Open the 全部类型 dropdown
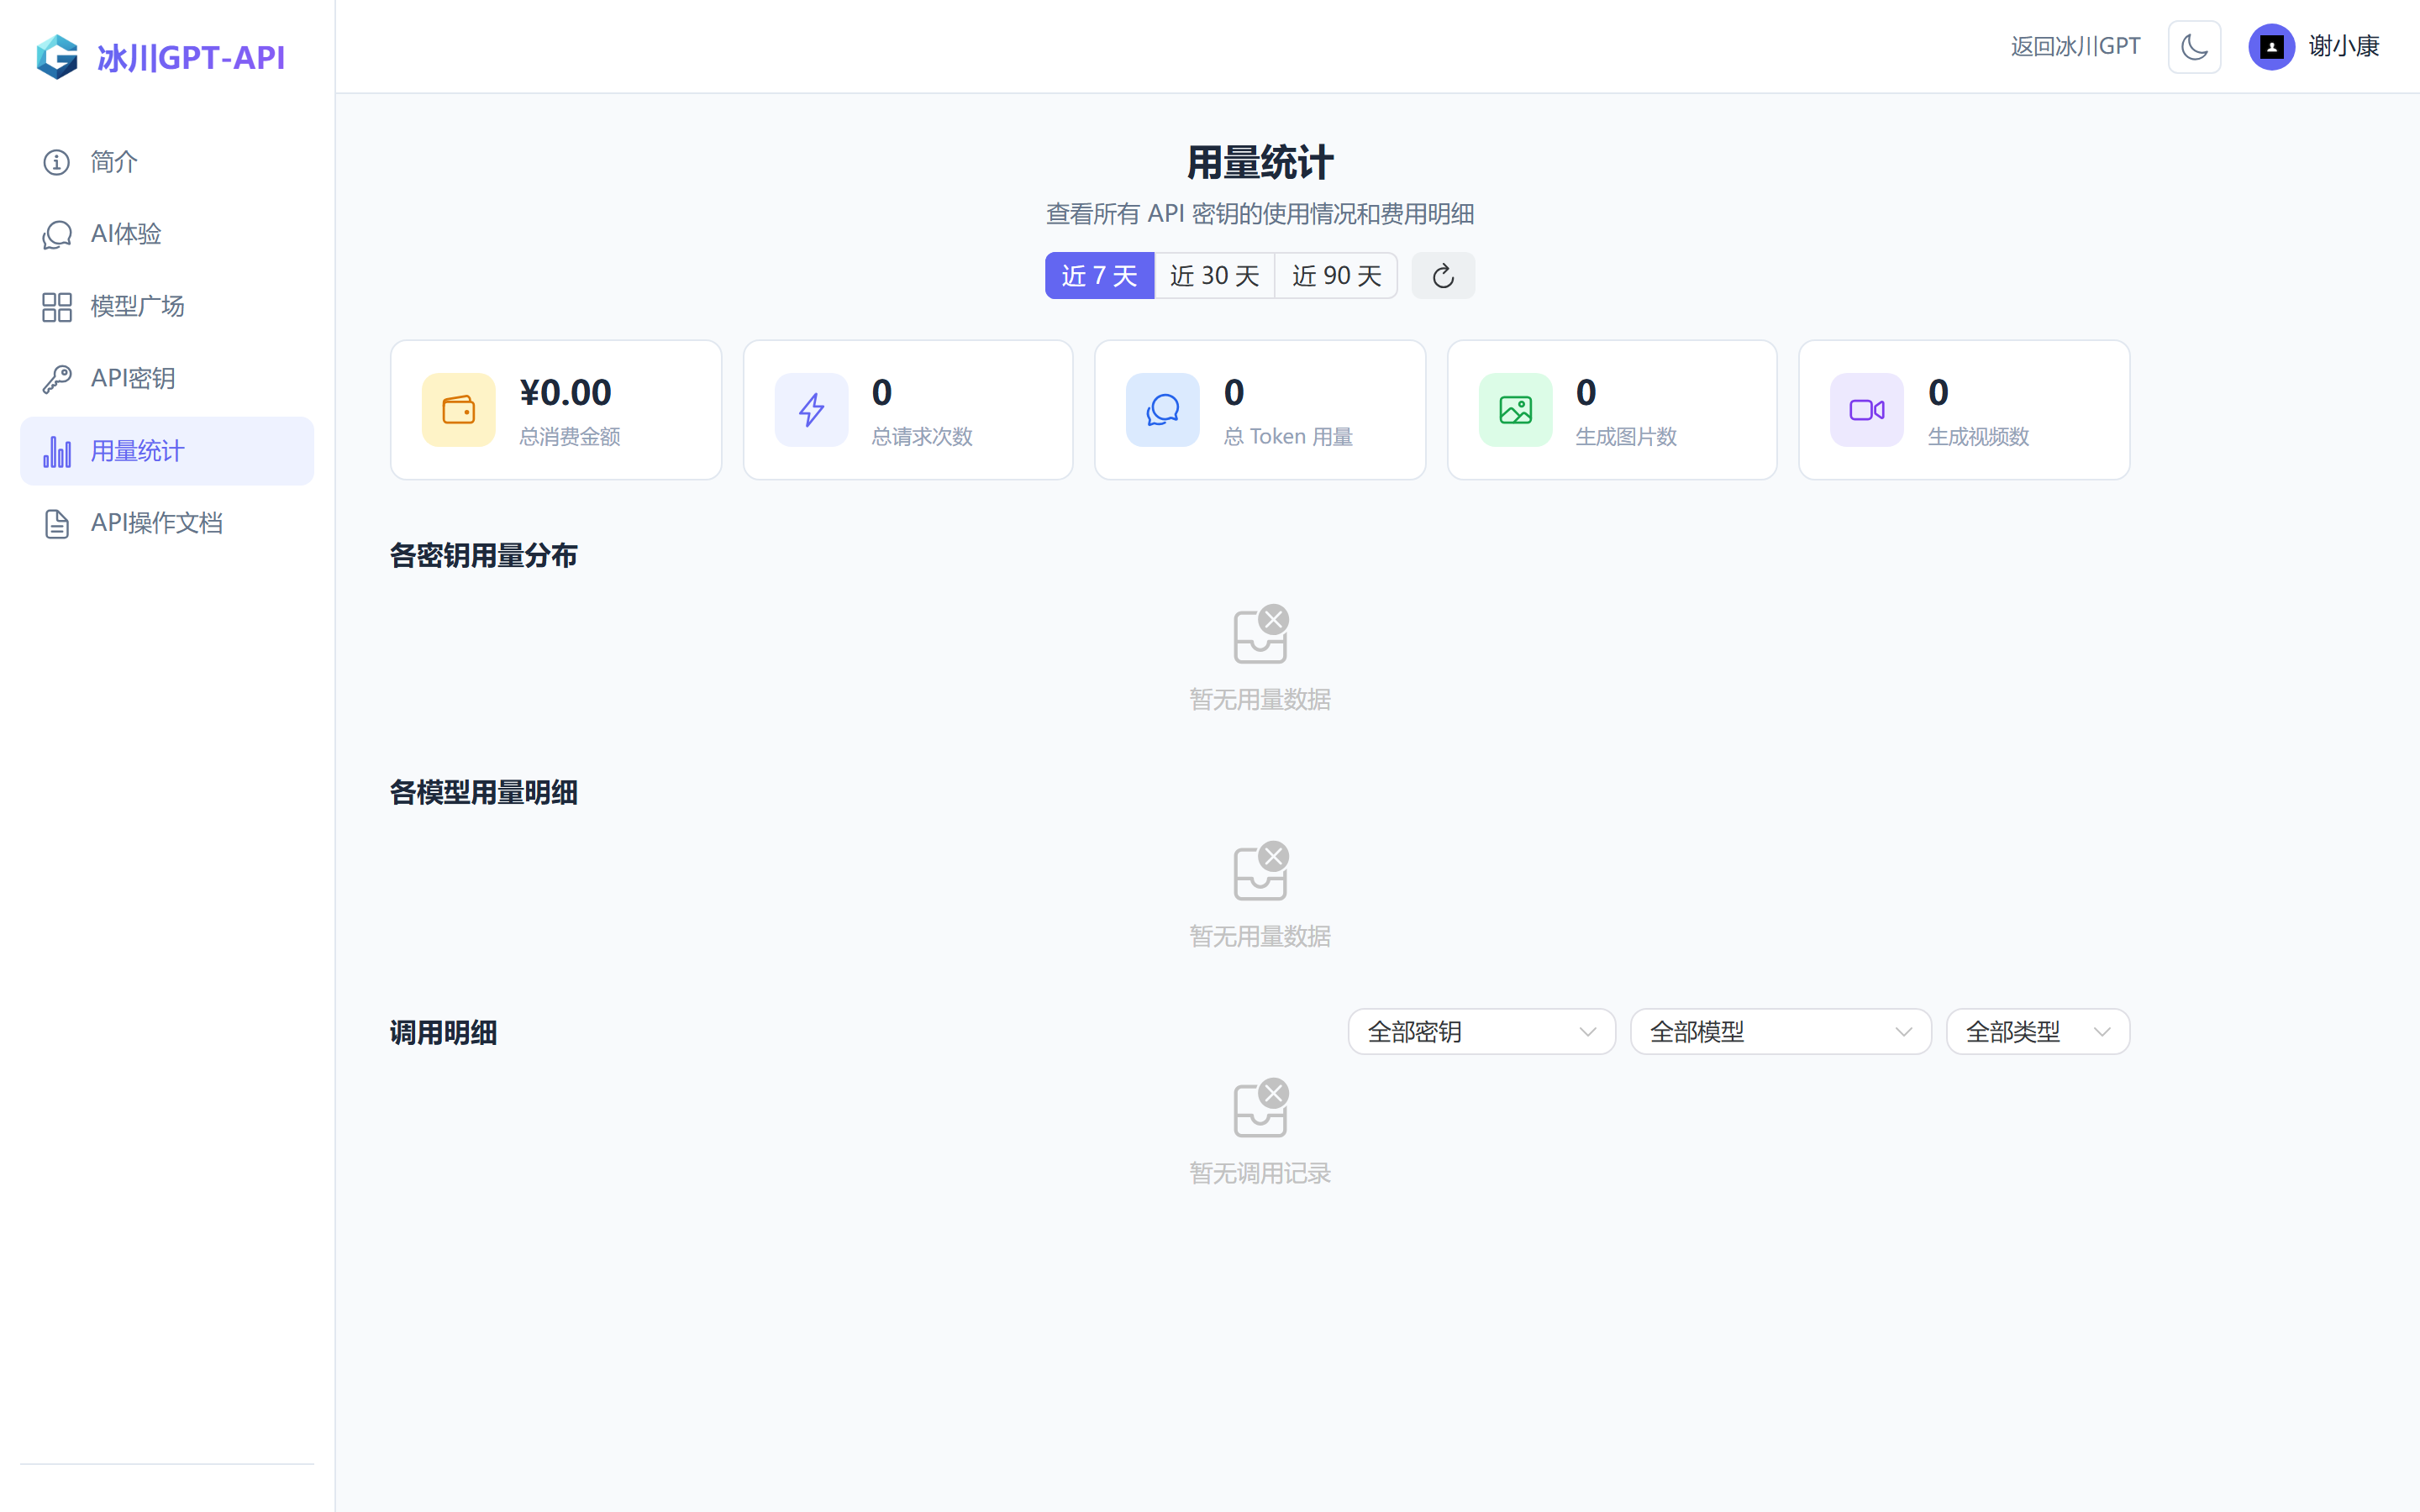 point(2037,1031)
